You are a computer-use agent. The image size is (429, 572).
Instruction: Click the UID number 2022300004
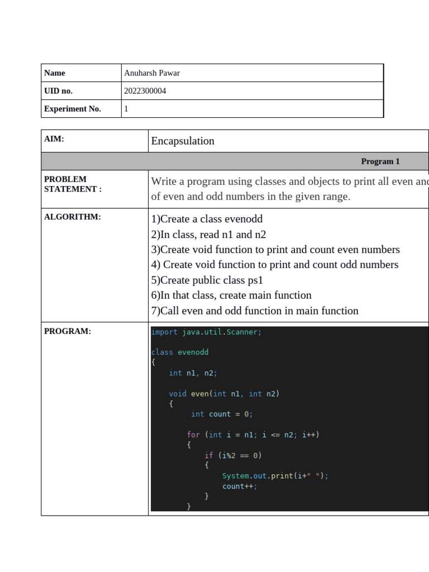(x=145, y=91)
